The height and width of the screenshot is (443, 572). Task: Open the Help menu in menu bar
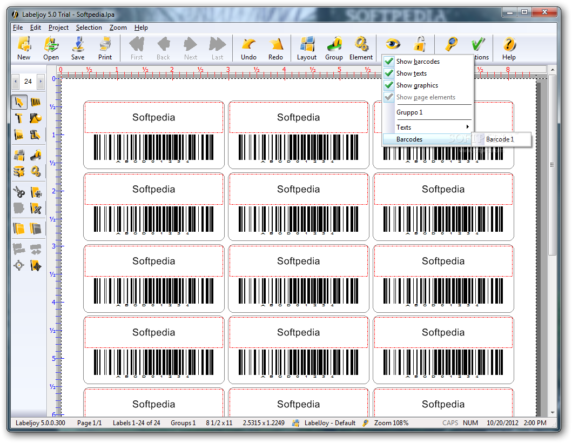click(x=141, y=28)
